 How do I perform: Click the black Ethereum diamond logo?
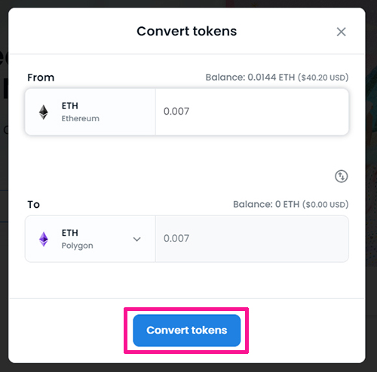click(44, 112)
